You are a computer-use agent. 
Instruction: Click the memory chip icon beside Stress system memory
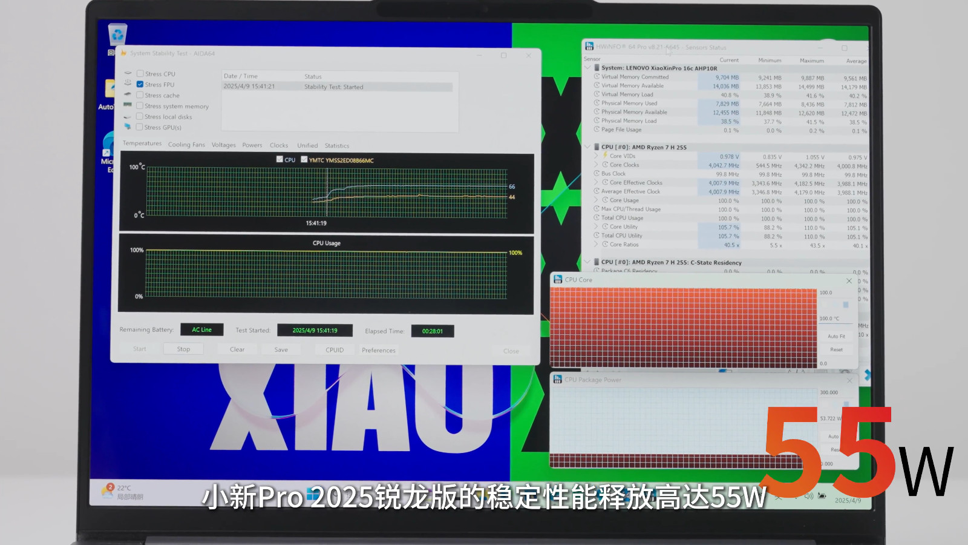pyautogui.click(x=128, y=105)
